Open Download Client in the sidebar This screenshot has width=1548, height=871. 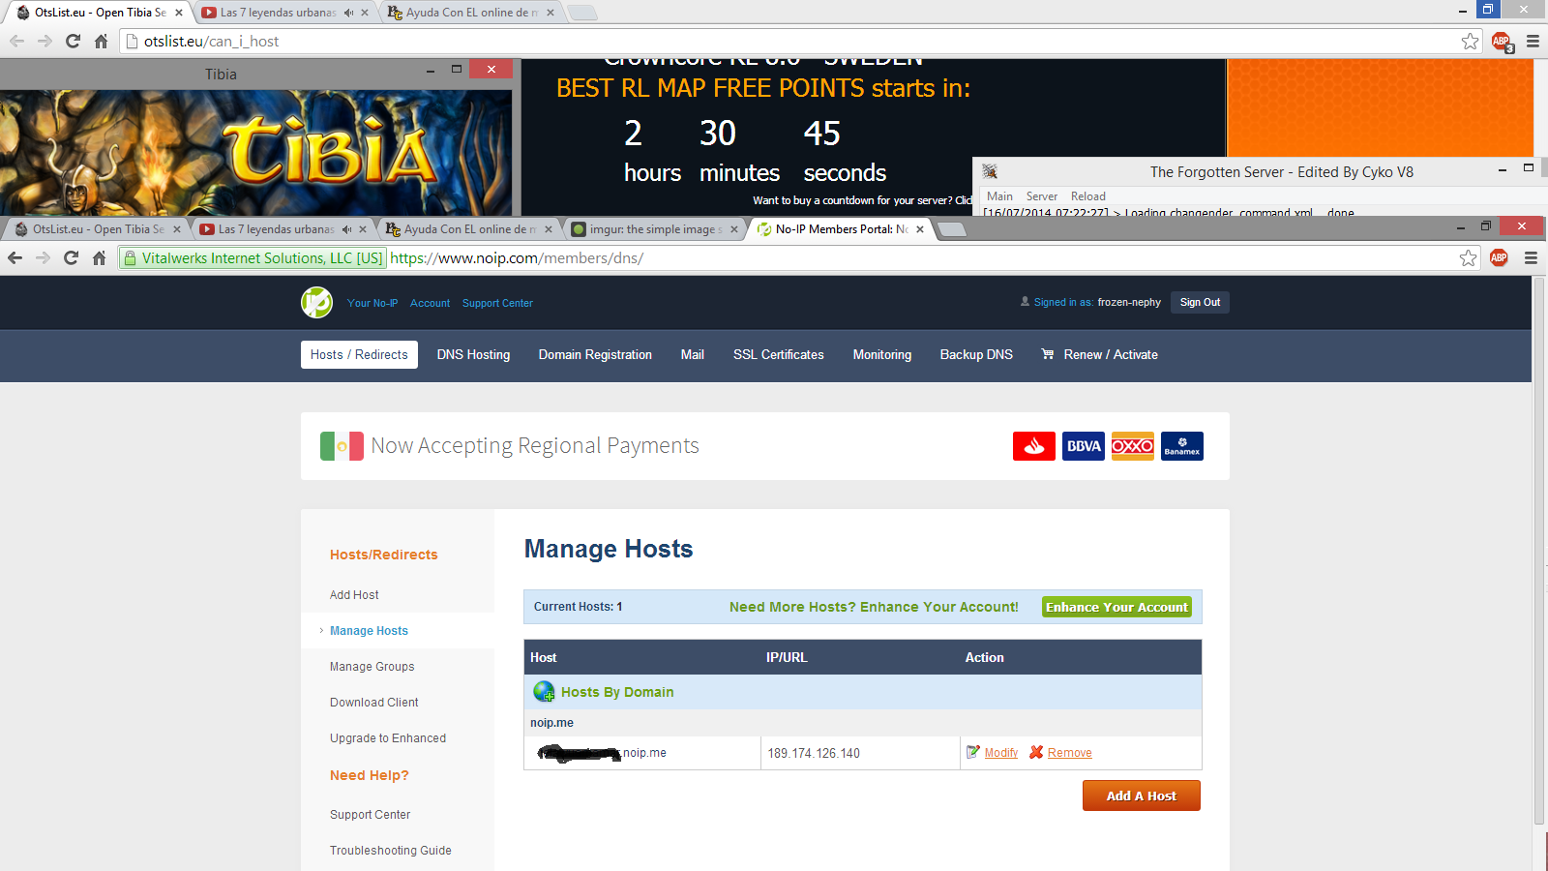pos(373,703)
